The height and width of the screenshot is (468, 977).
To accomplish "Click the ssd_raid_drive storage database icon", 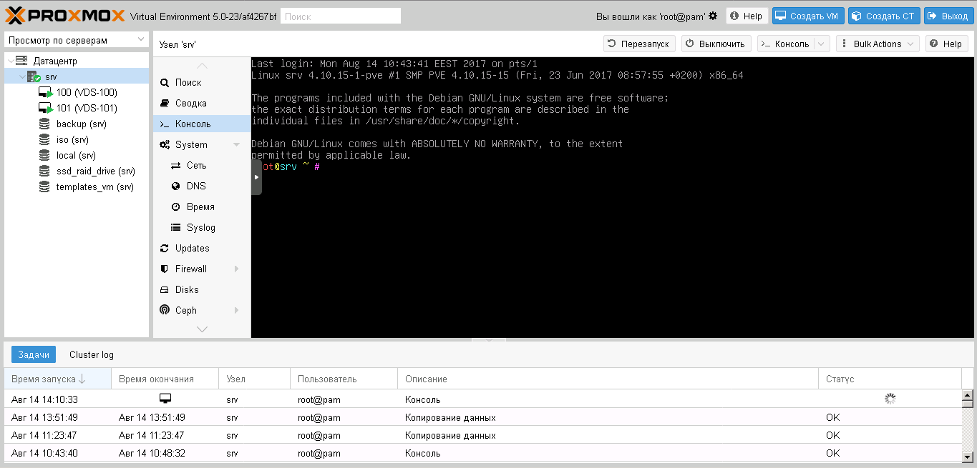I will 44,171.
